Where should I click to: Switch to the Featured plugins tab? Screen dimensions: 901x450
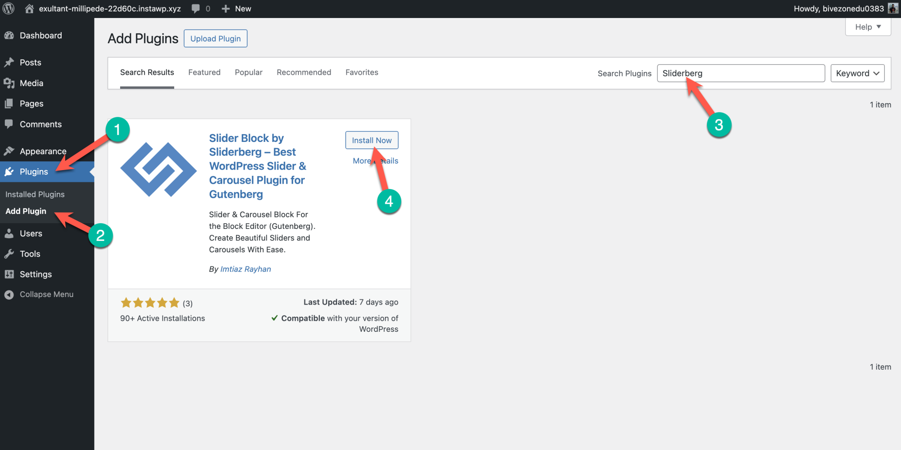click(204, 72)
